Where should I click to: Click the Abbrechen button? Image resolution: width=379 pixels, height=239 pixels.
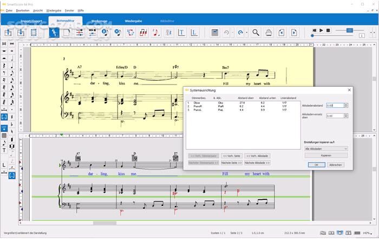pos(336,165)
